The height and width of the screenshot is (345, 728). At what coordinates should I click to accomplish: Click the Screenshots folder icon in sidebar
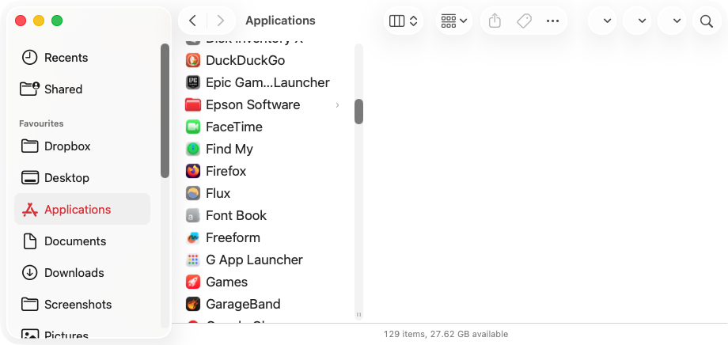click(x=30, y=304)
